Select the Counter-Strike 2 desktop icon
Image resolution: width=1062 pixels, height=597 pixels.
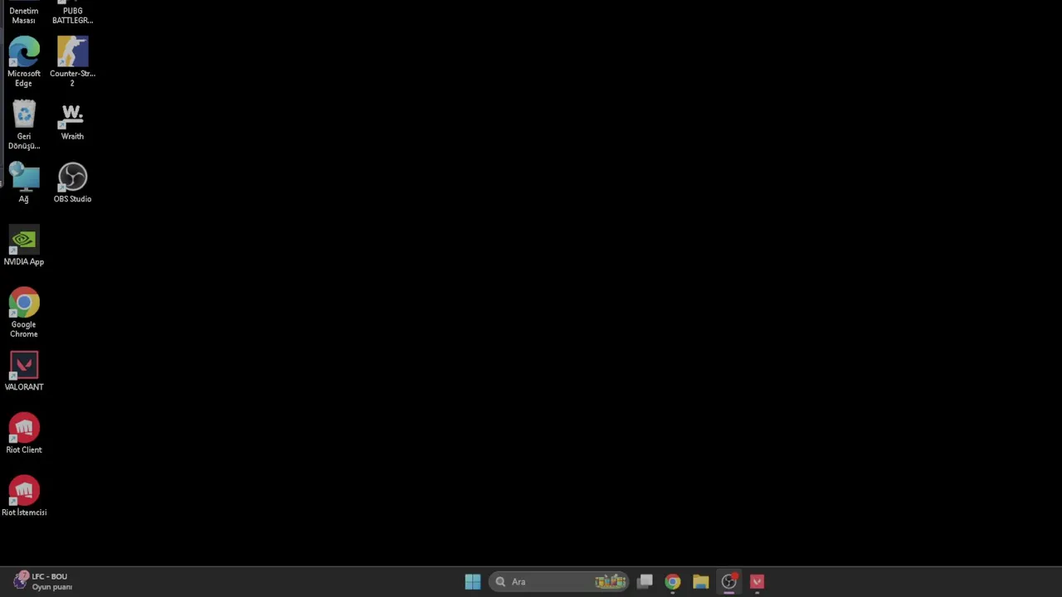pos(72,61)
